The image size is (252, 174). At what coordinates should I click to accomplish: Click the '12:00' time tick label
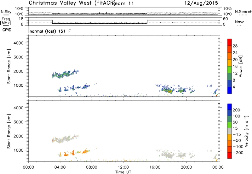pos(123,167)
